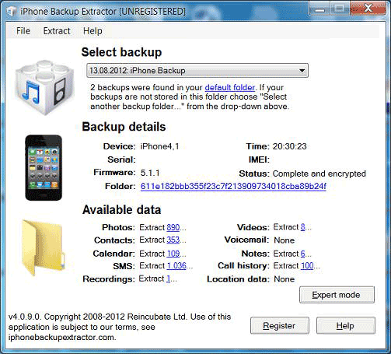
Task: Click the 'Complete and encrypted' status text
Action: click(x=319, y=173)
